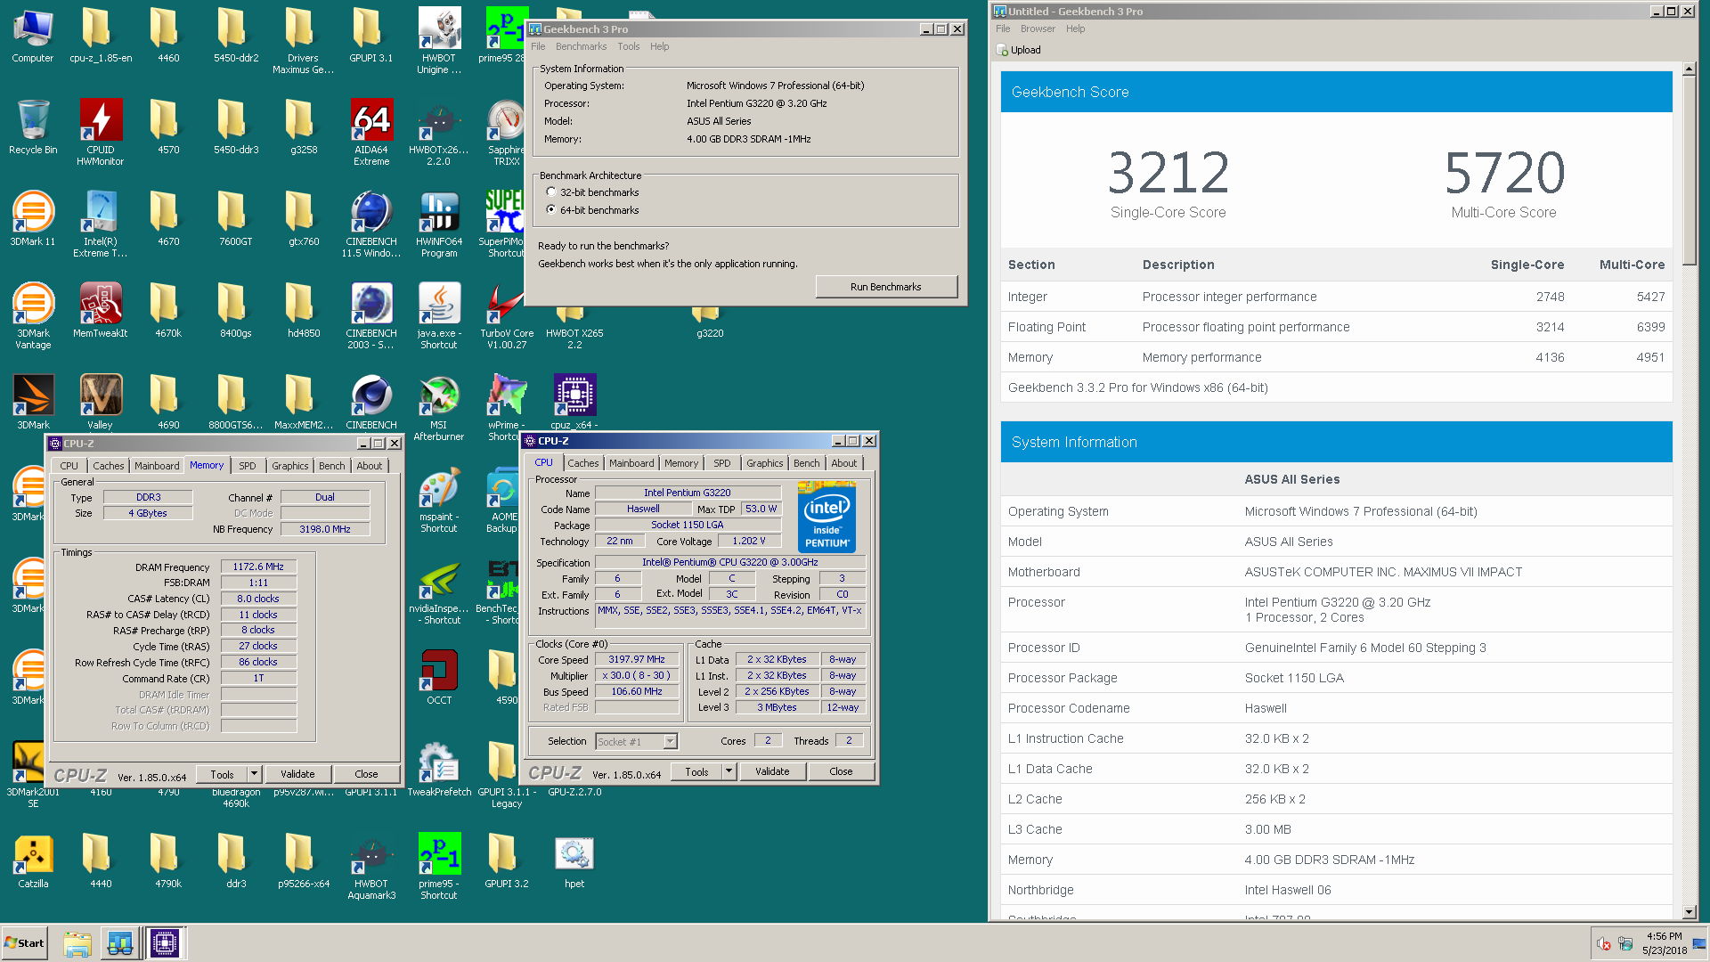Click Validate in Memory CPU-Z window
This screenshot has height=962, width=1710.
click(297, 774)
